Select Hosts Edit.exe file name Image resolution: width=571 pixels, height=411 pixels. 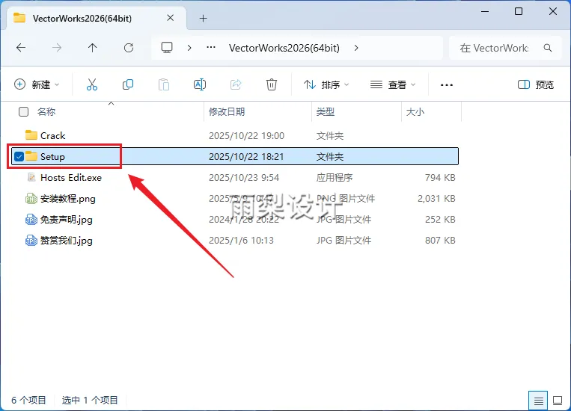coord(71,178)
